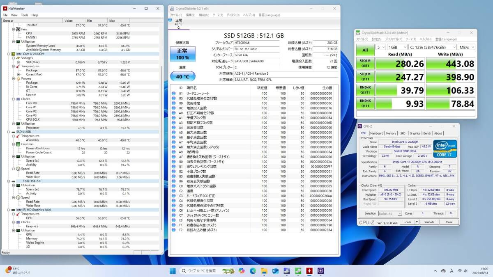Switch to the Mainboard tab in CPU-Z
Screen dimensions: 493x277
pyautogui.click(x=376, y=133)
